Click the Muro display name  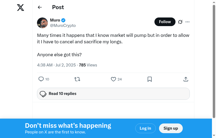click(55, 20)
